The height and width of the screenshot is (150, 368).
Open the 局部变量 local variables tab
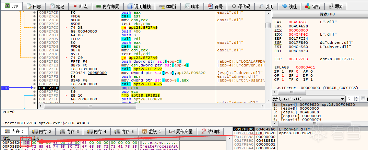pyautogui.click(x=181, y=132)
